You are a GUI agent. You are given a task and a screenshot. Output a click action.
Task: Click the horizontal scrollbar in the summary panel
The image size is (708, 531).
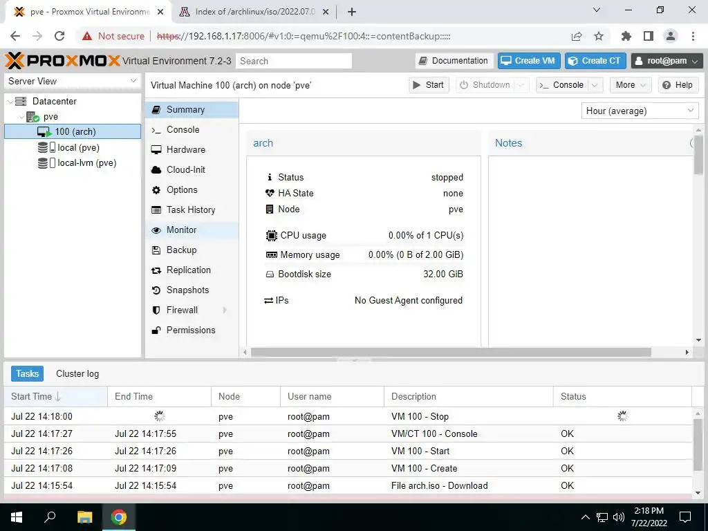451,352
